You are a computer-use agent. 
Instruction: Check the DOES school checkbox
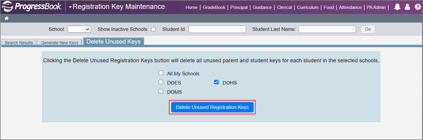coord(161,82)
